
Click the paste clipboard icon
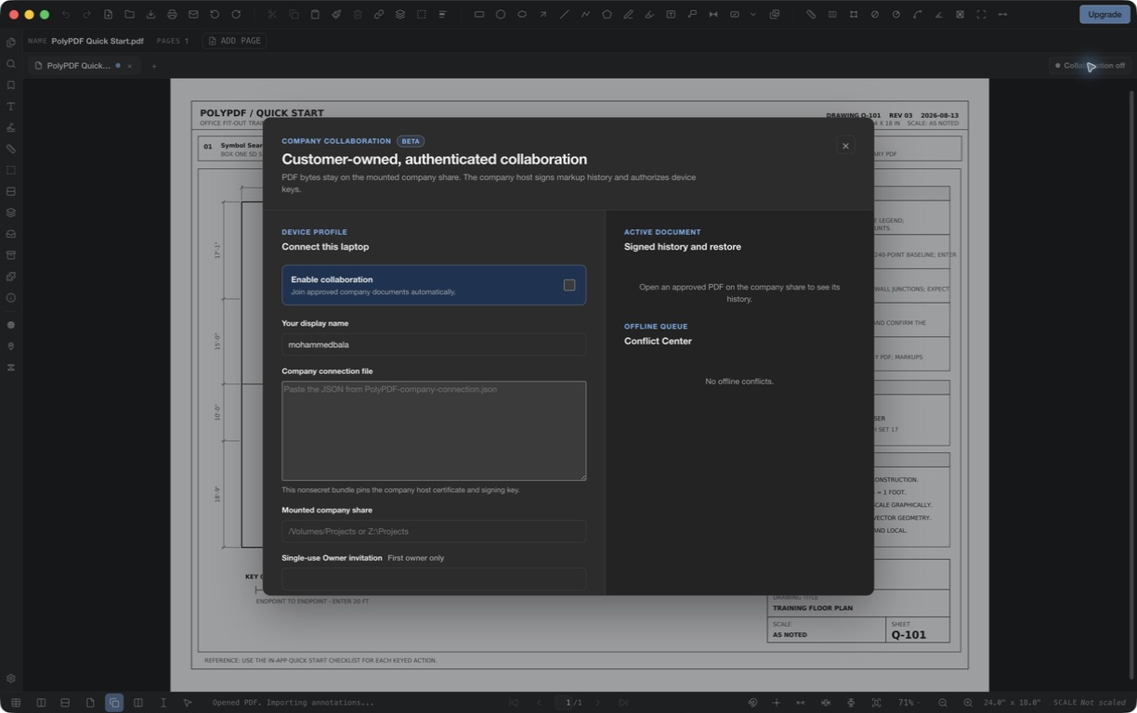[x=315, y=15]
